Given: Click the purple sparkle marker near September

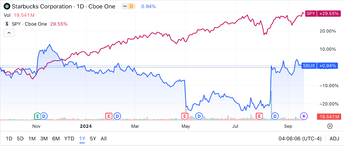Looking at the screenshot, I should tap(304, 116).
